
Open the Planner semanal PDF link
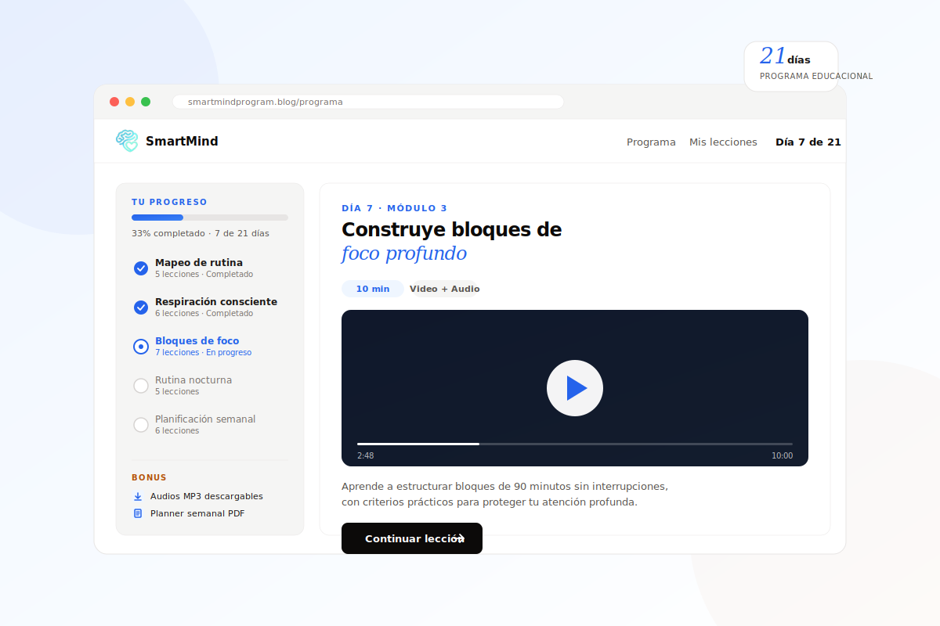tap(197, 513)
